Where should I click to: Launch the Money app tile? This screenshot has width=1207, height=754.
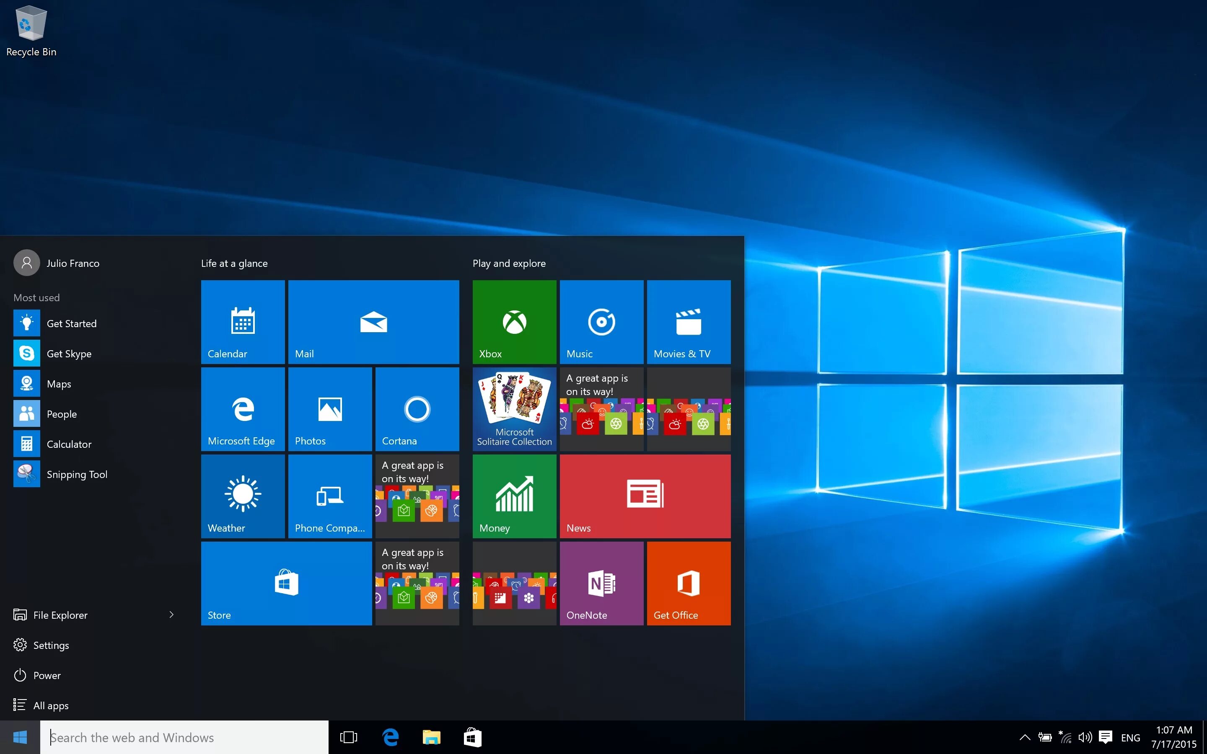514,495
